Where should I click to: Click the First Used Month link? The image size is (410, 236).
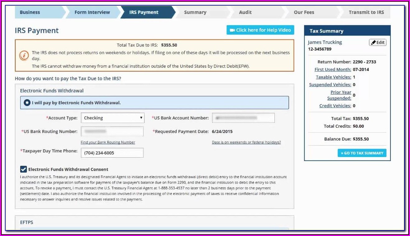333,70
